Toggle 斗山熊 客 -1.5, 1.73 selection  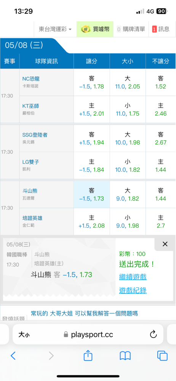click(x=92, y=194)
